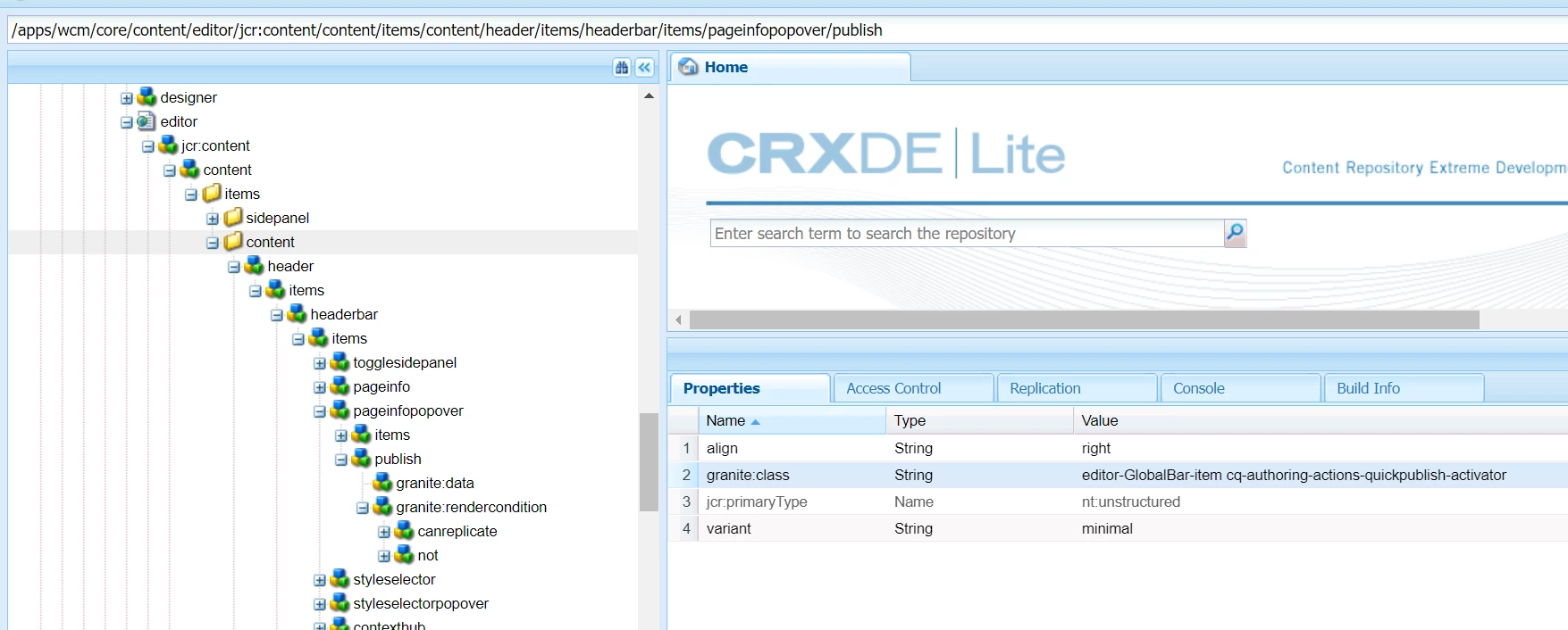Select the pageinfo tree node label
1568x630 pixels.
point(382,386)
